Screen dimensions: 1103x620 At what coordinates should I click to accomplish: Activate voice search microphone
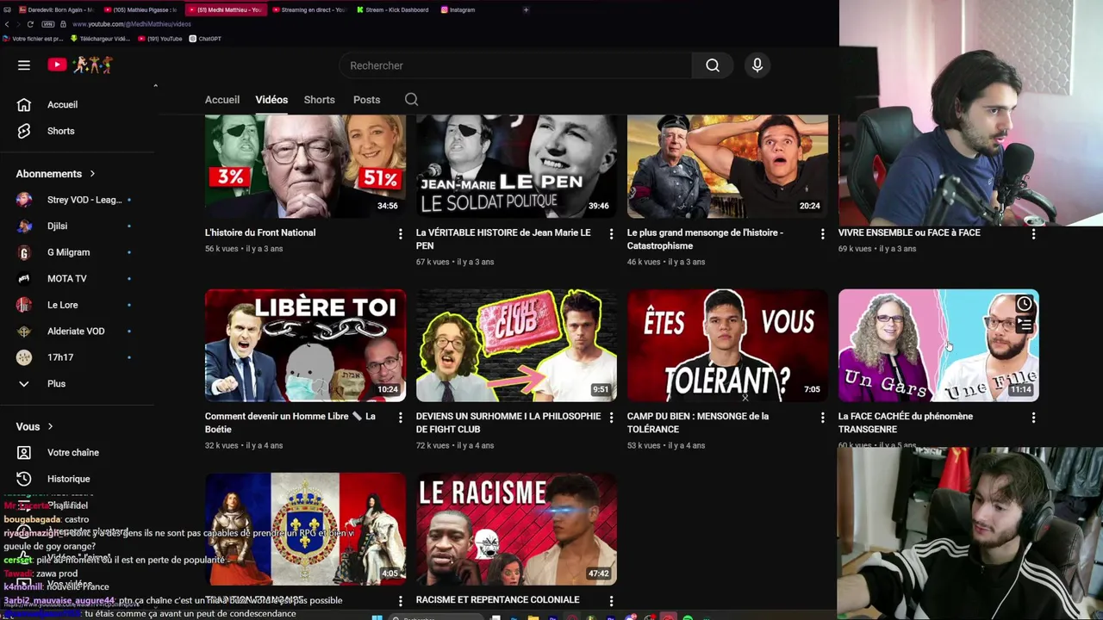(757, 65)
